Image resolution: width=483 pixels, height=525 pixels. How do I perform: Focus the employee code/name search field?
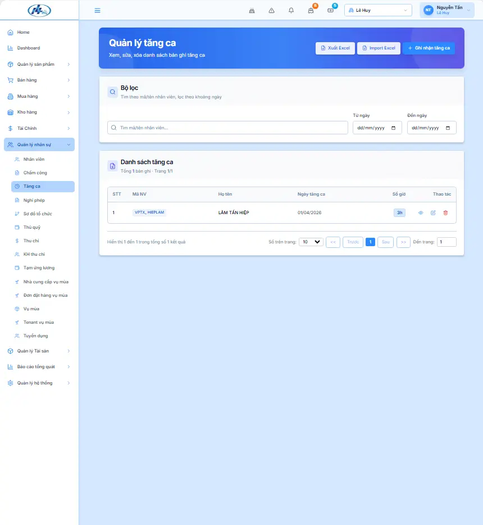click(227, 128)
